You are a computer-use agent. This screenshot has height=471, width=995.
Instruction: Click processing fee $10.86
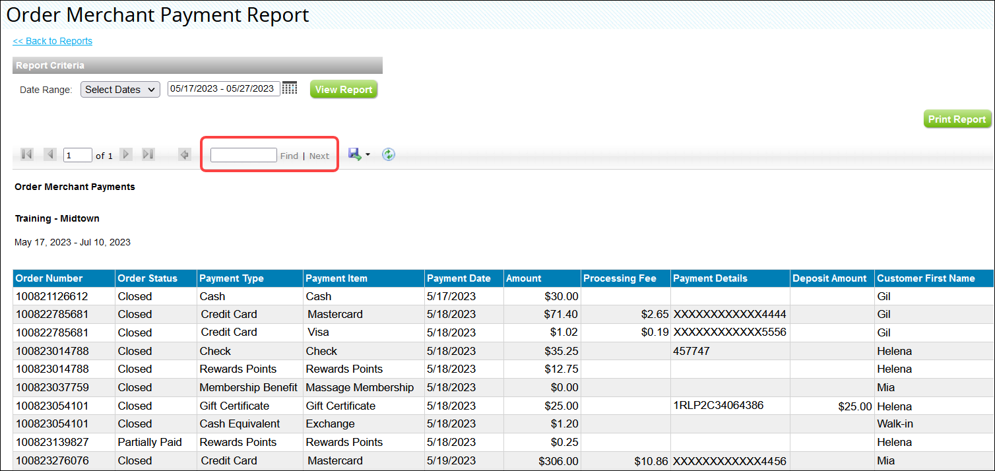(652, 461)
